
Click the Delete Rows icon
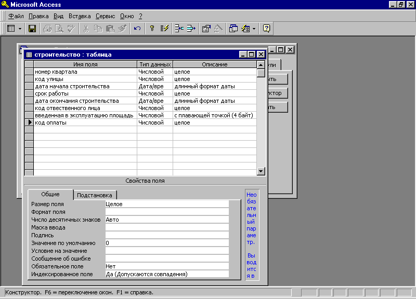(x=191, y=29)
